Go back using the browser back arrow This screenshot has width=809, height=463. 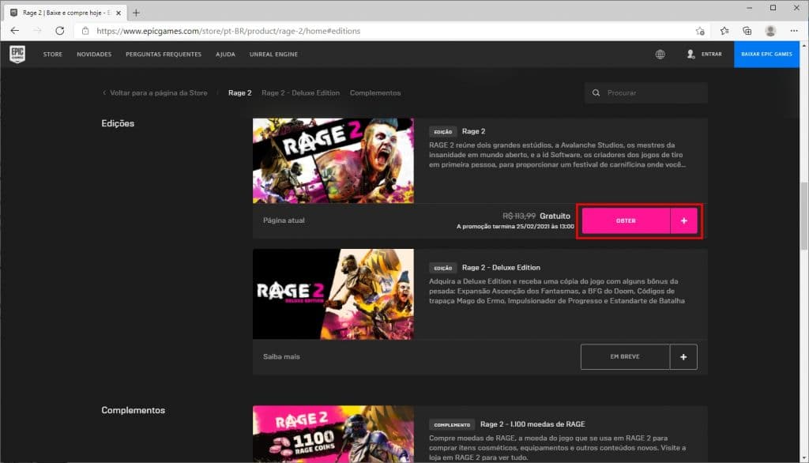pos(14,31)
